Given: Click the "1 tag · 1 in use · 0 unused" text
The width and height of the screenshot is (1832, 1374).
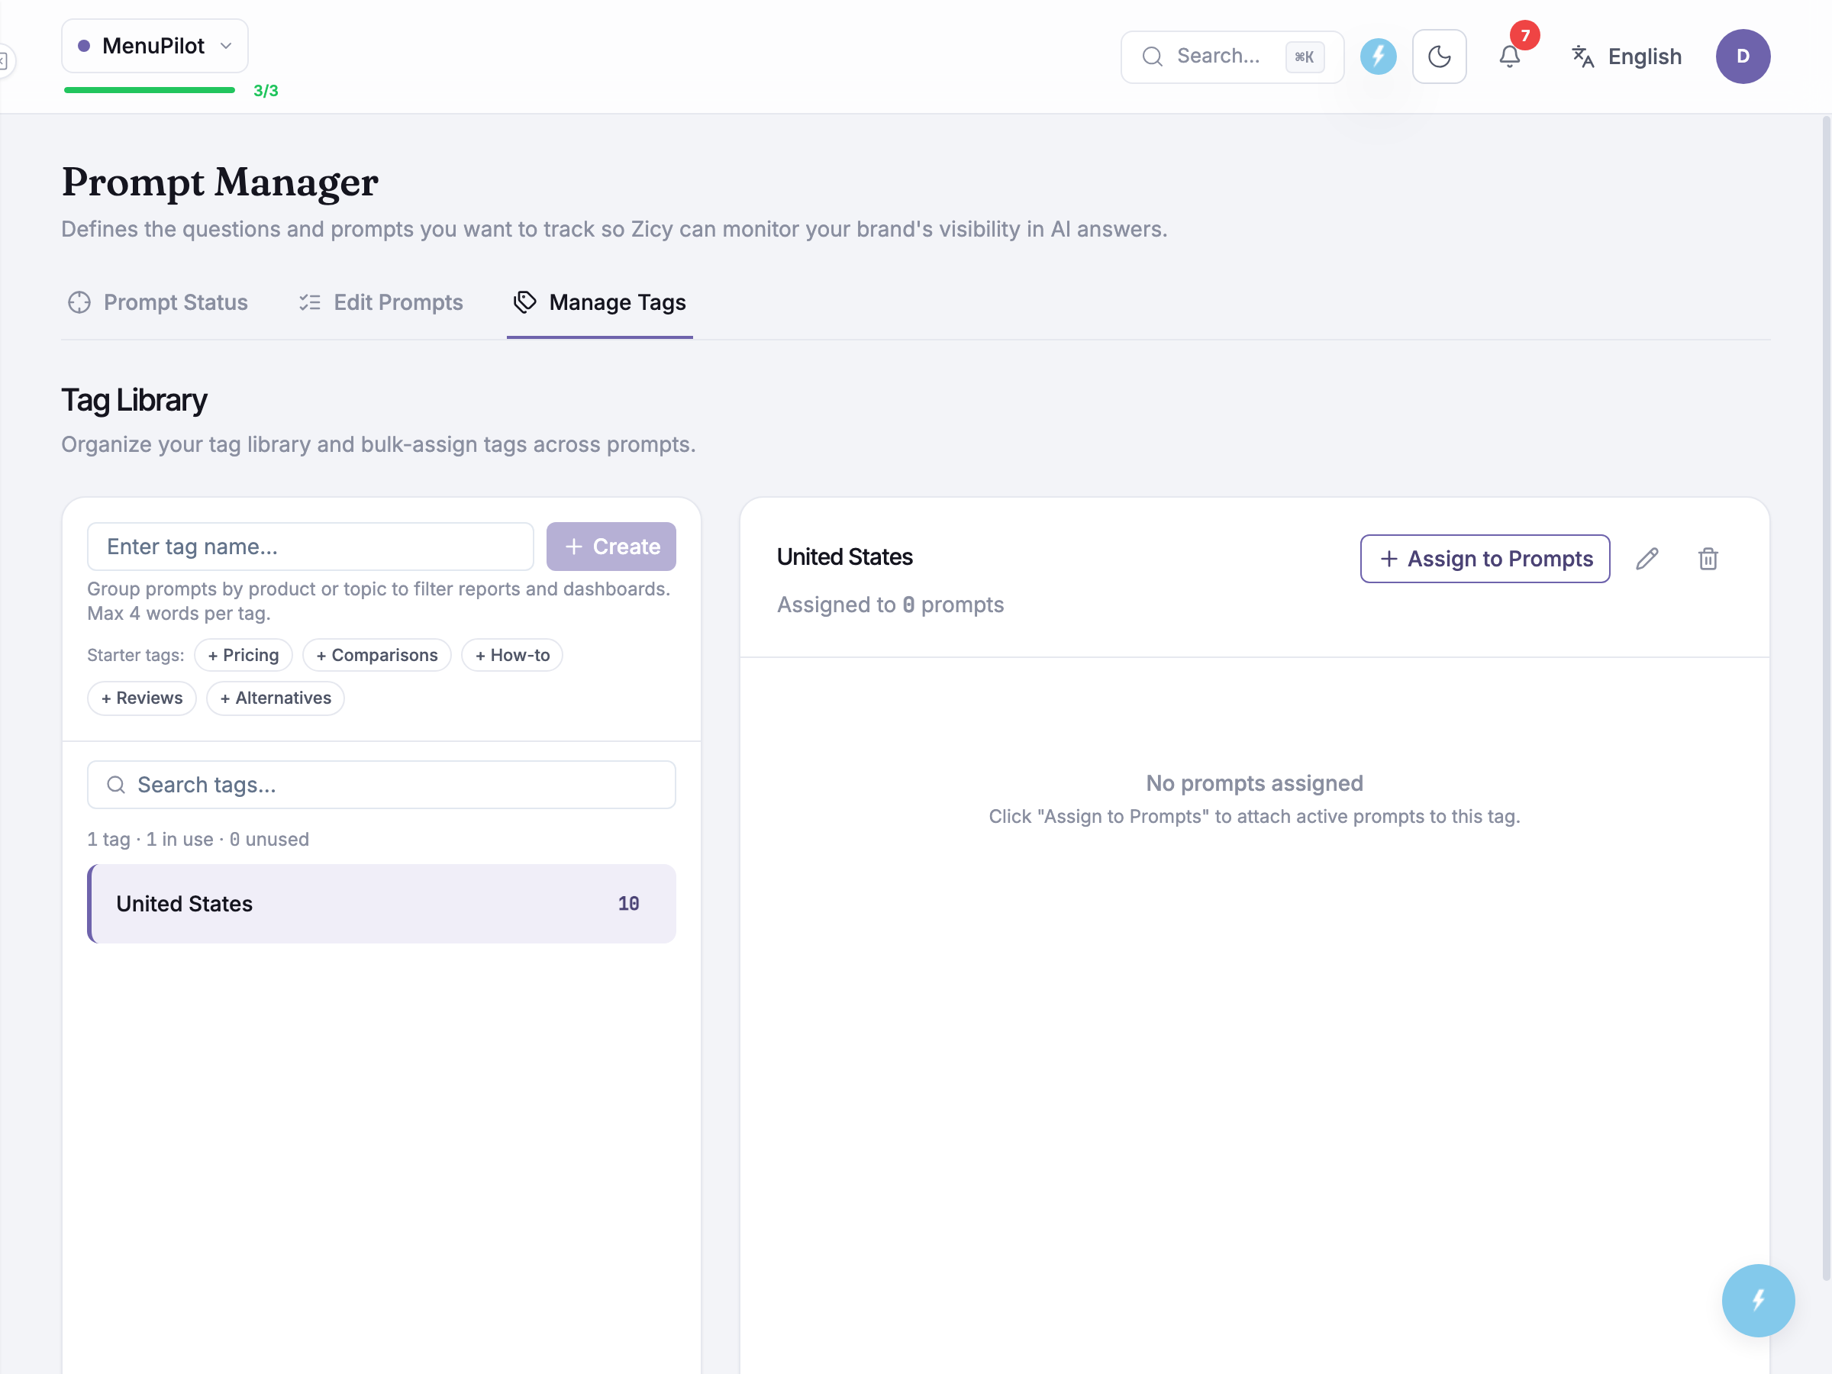Looking at the screenshot, I should tap(198, 839).
